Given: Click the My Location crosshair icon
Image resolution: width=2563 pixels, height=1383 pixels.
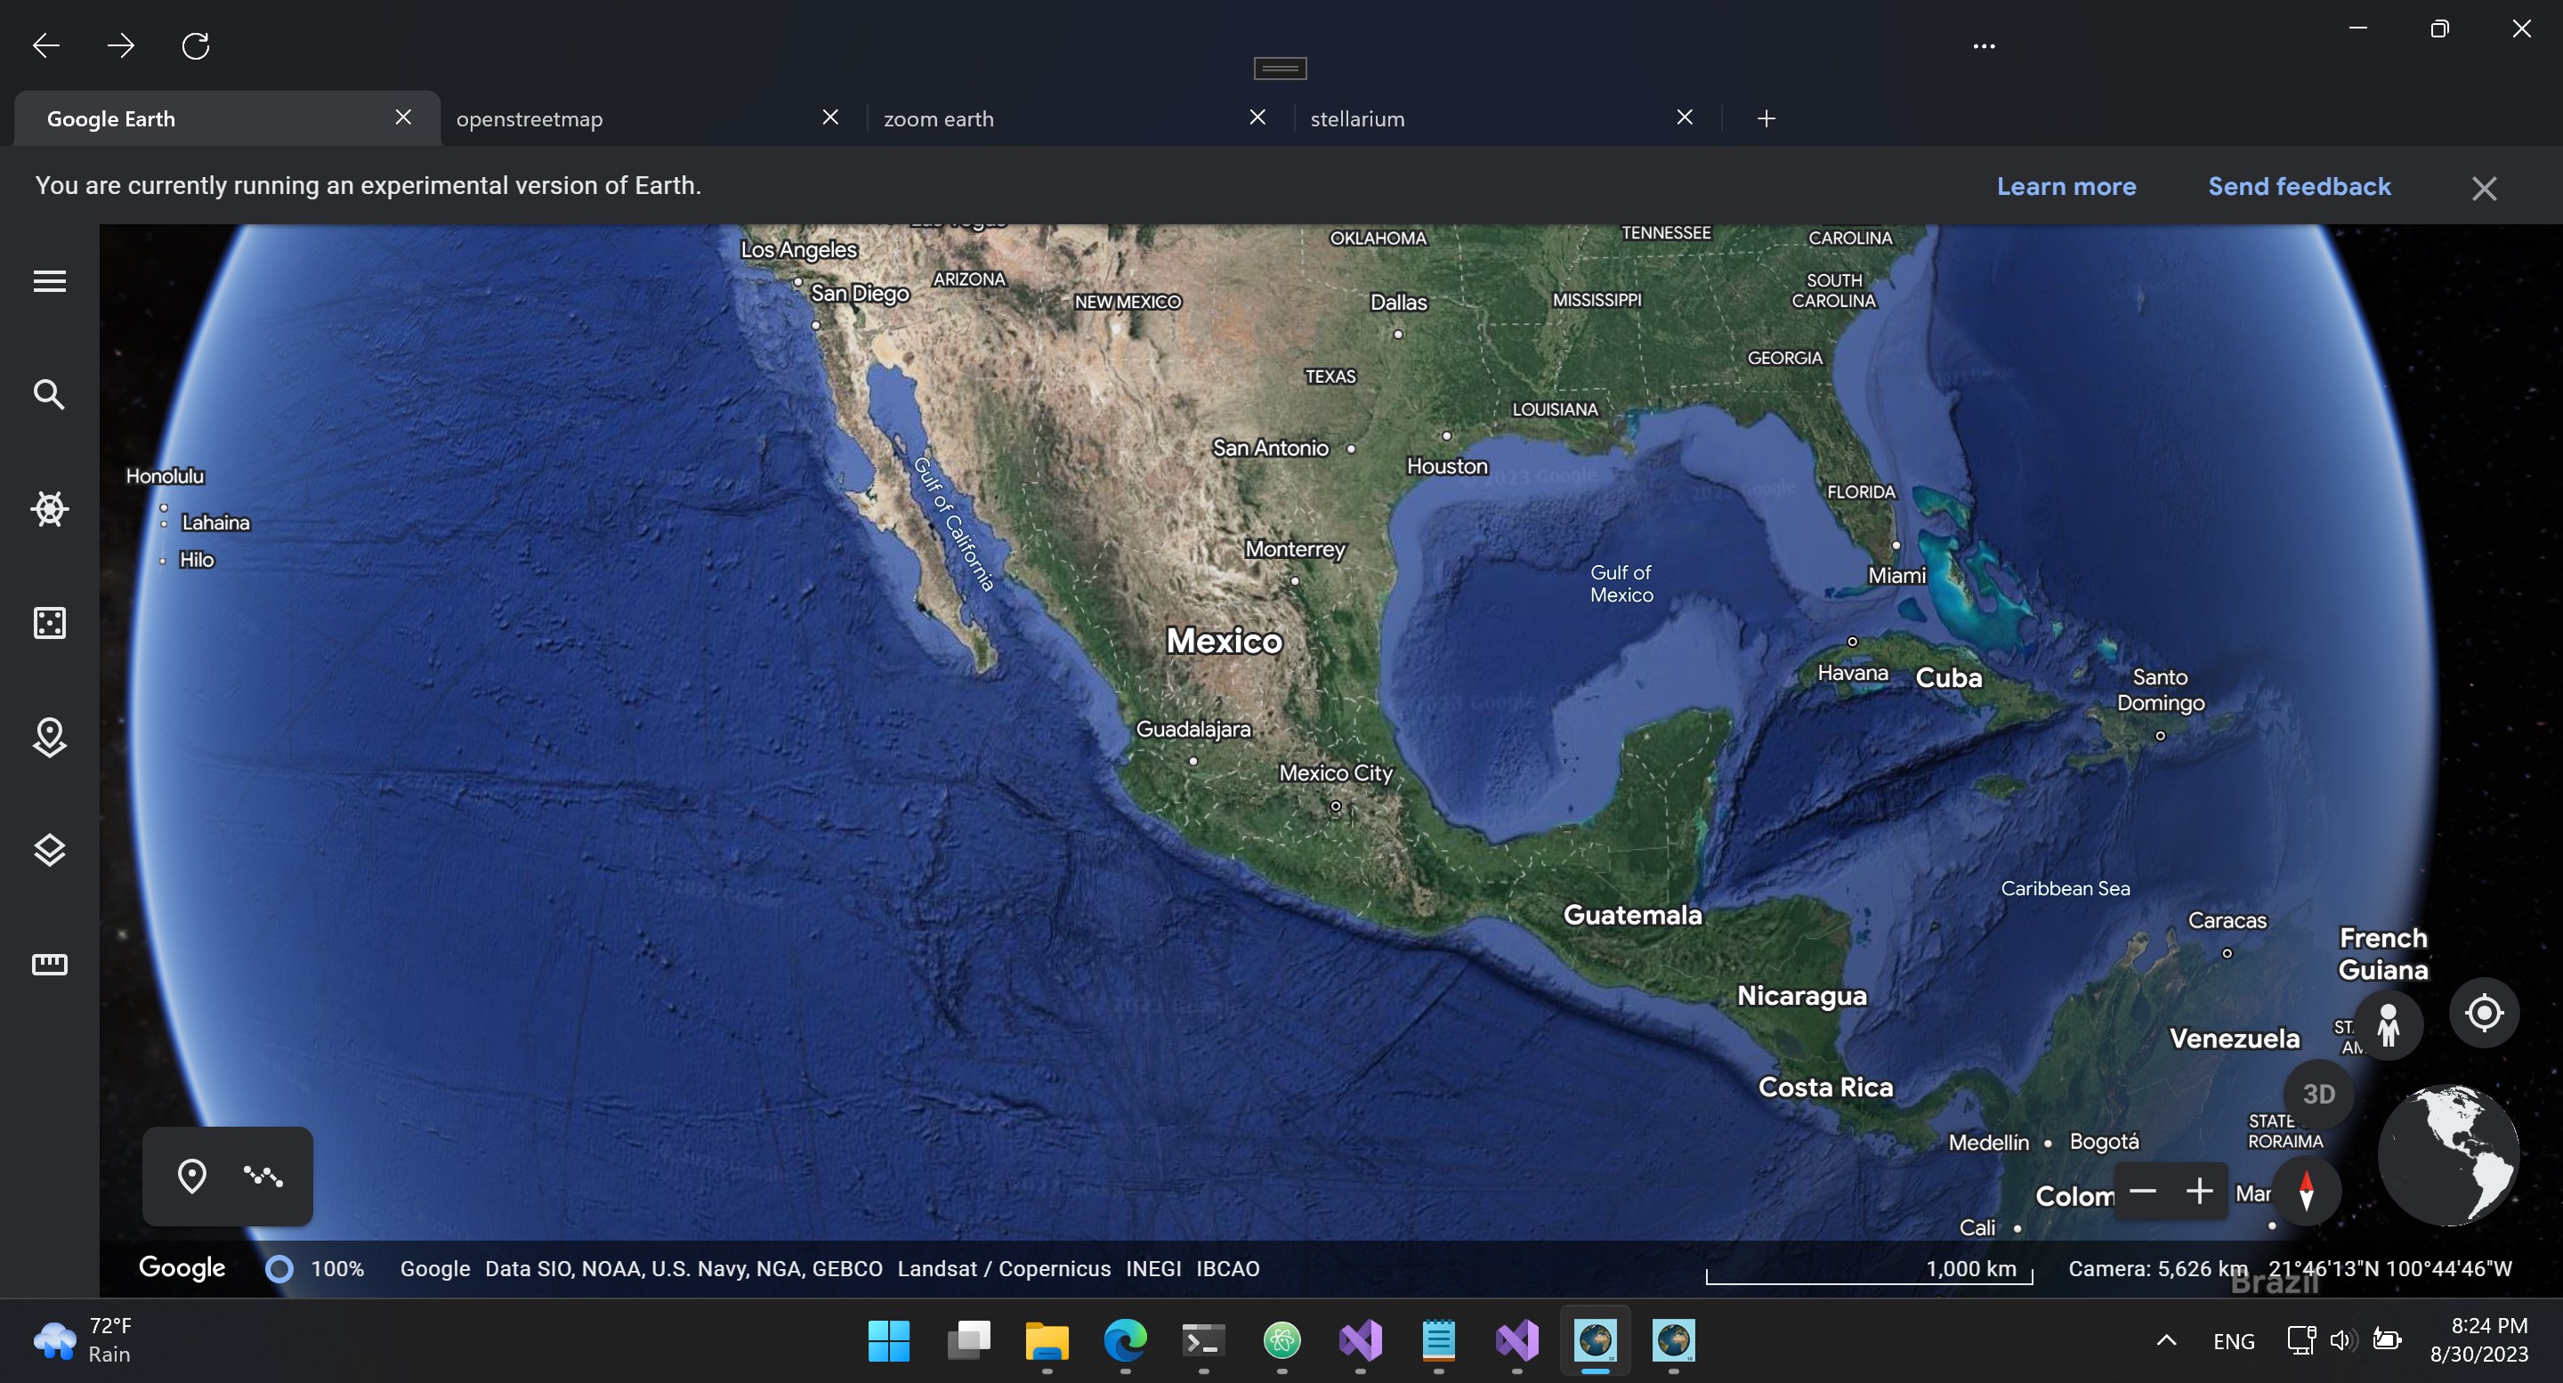Looking at the screenshot, I should (2484, 1012).
